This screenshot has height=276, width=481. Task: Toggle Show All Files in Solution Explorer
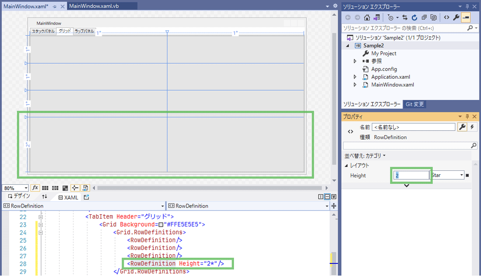pyautogui.click(x=434, y=17)
